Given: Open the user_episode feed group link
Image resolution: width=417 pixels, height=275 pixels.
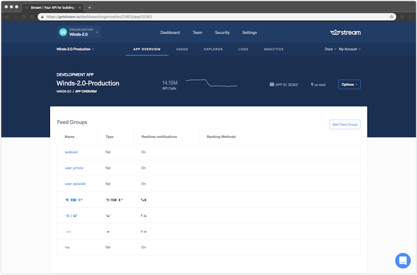Looking at the screenshot, I should point(75,184).
